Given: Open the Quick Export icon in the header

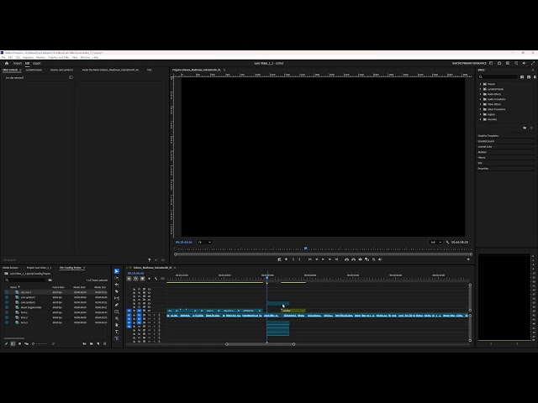Looking at the screenshot, I should point(499,63).
